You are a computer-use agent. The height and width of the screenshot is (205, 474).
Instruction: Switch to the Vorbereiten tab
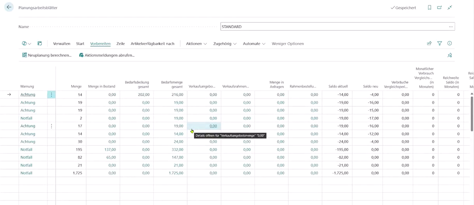[100, 44]
